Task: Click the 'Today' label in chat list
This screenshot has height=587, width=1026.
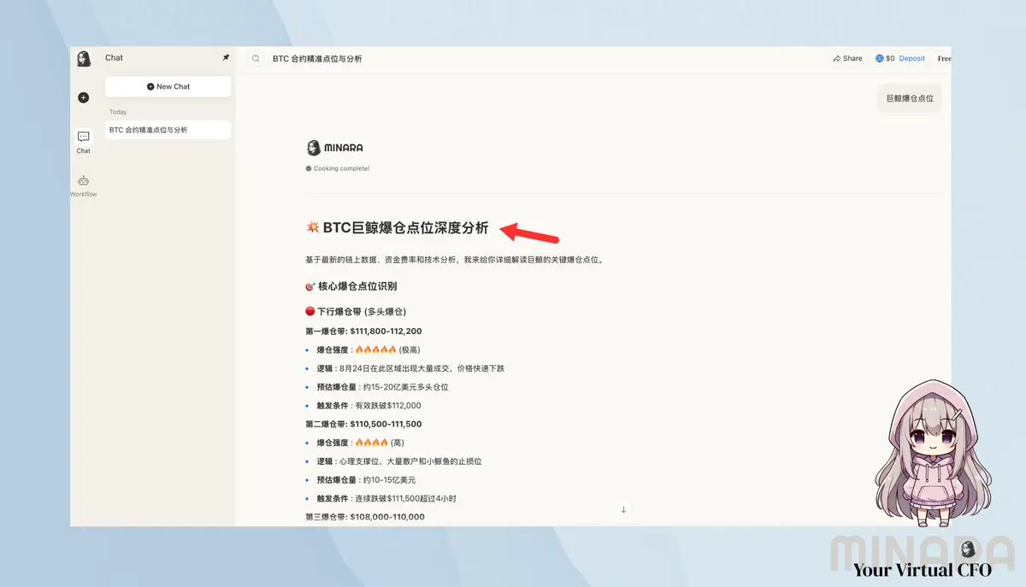Action: click(118, 112)
